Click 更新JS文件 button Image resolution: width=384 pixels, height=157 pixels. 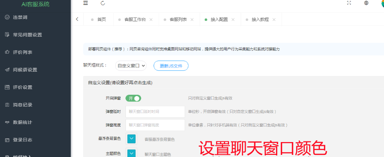tap(171, 66)
